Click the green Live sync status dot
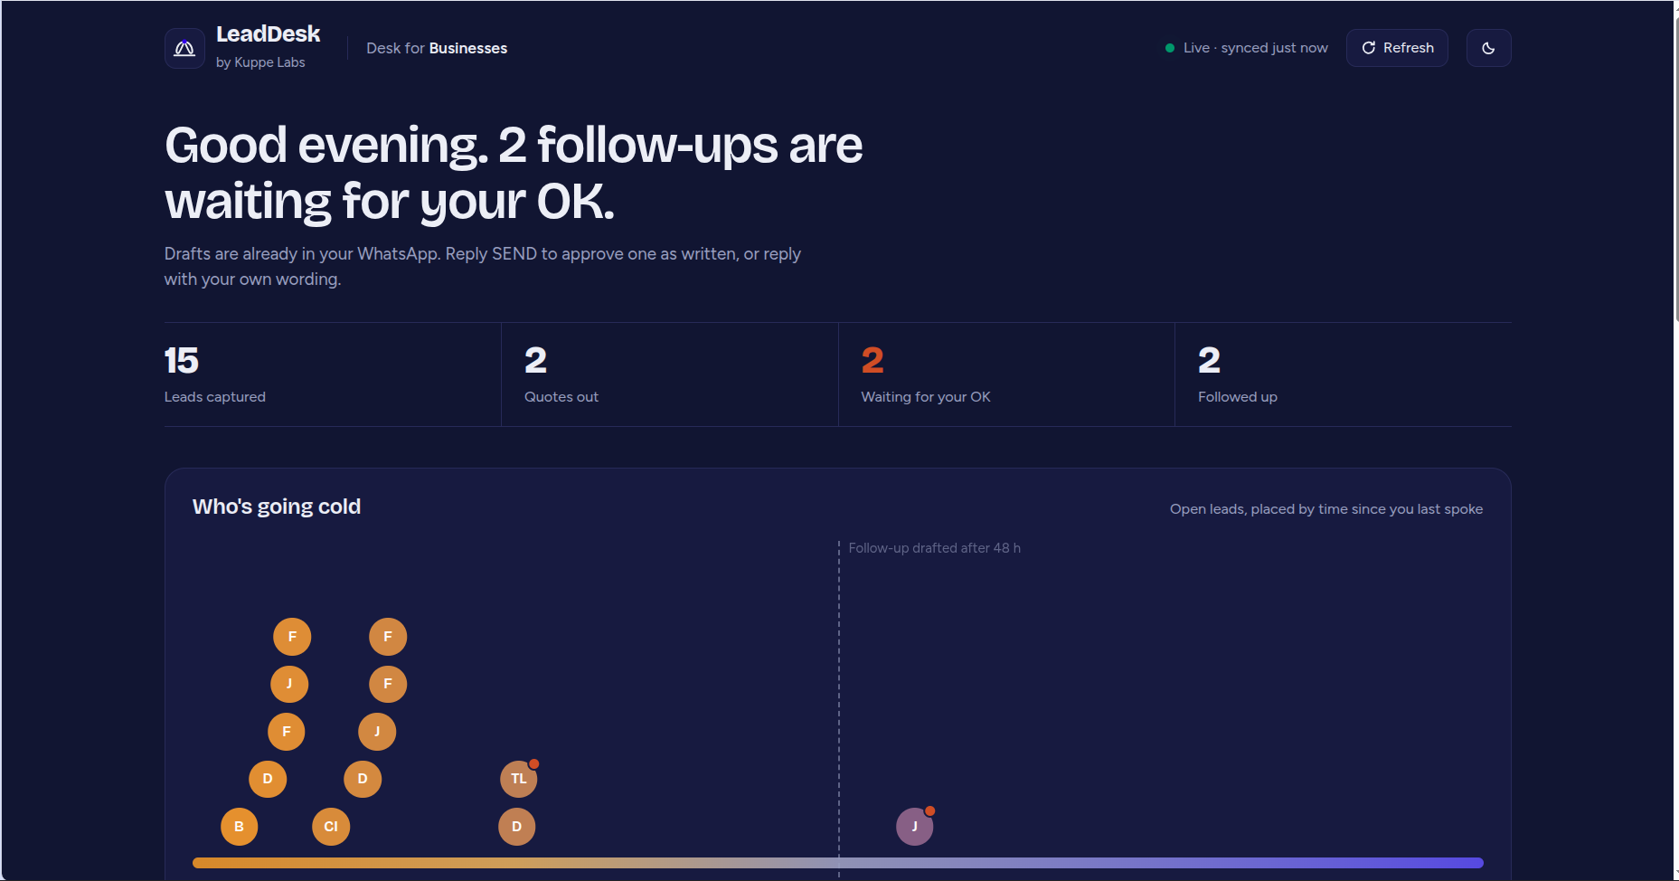1679x881 pixels. coord(1170,48)
